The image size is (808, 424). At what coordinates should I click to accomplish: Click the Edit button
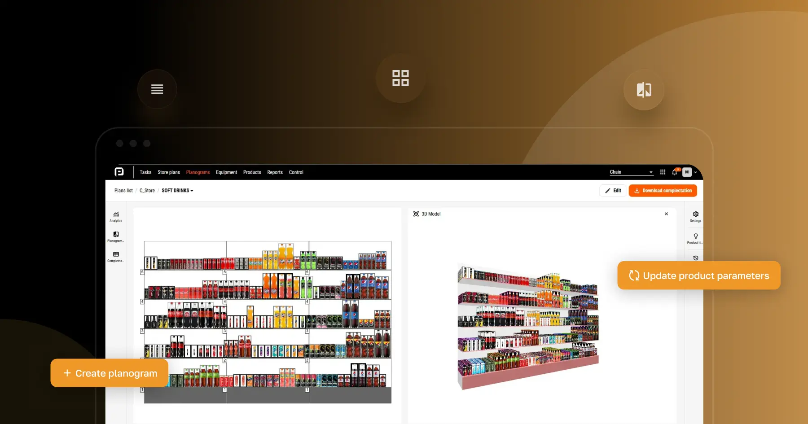[x=612, y=190]
